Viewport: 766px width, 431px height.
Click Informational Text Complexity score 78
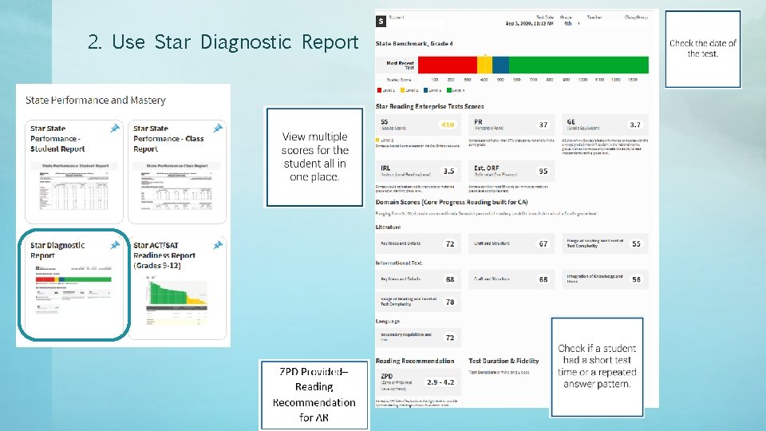pyautogui.click(x=450, y=302)
